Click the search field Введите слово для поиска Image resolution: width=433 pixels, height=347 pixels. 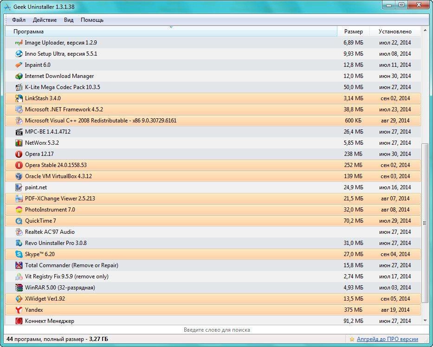point(217,330)
